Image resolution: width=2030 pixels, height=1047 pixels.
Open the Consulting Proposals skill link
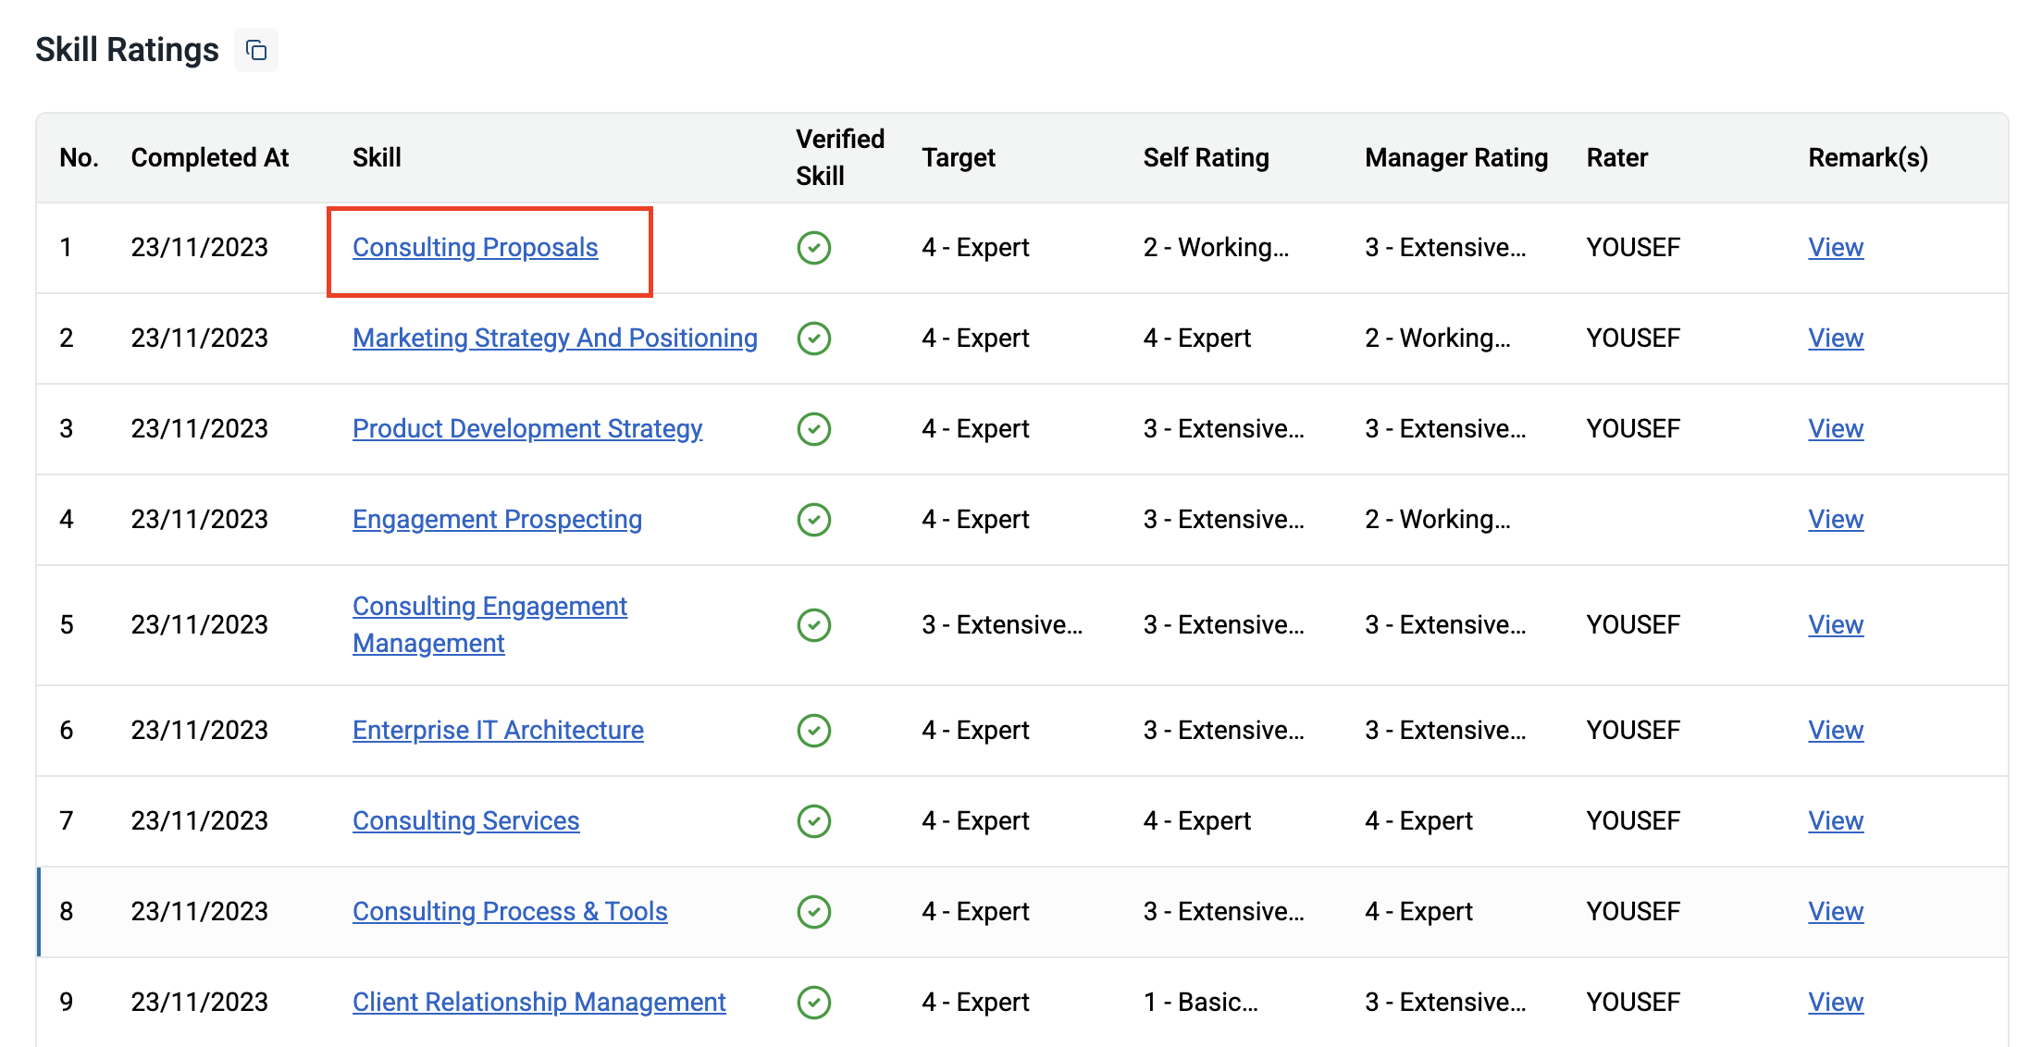tap(475, 248)
